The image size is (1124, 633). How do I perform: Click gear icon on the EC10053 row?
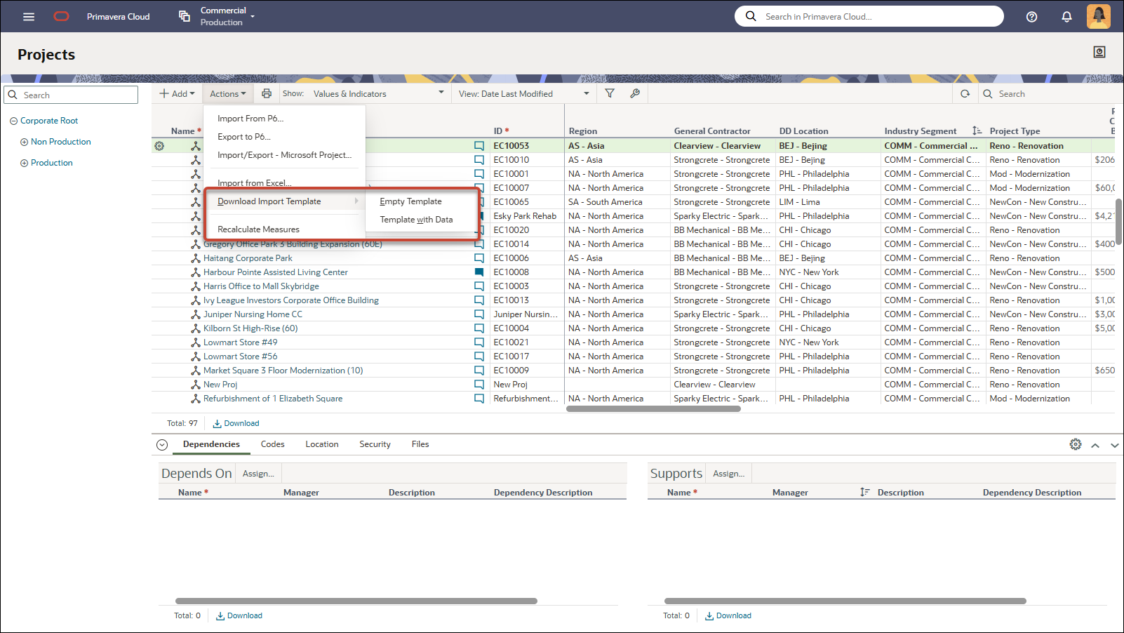[159, 146]
